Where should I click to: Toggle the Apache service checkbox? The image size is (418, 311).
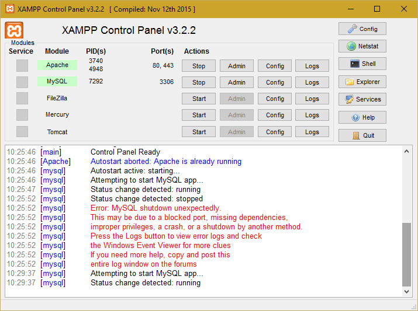point(22,66)
